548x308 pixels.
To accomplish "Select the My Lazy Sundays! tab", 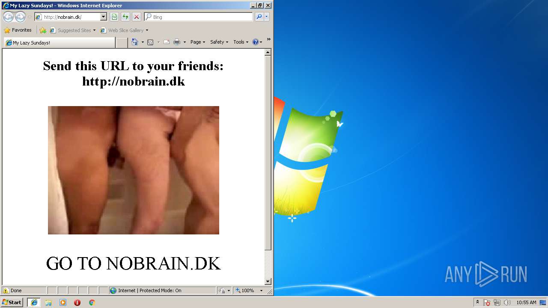I will pyautogui.click(x=60, y=43).
